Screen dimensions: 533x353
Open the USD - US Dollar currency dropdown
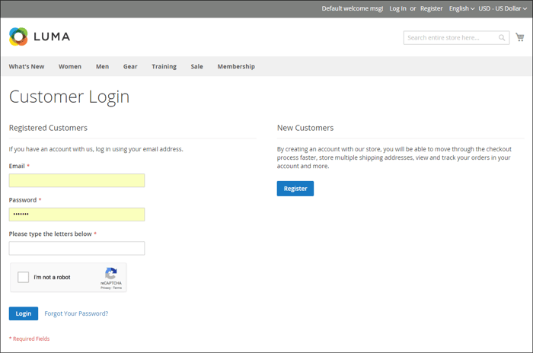503,8
